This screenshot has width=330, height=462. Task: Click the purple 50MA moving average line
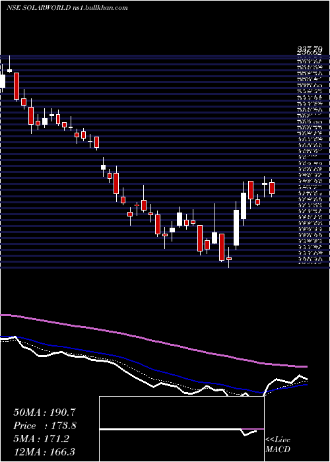(153, 341)
